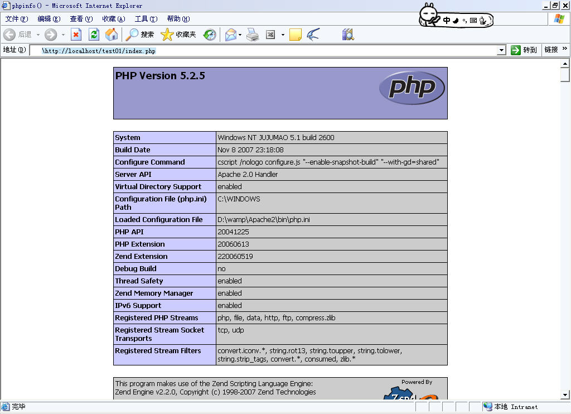Toggle the IME punctuation mode icon
The height and width of the screenshot is (414, 571).
(x=464, y=21)
